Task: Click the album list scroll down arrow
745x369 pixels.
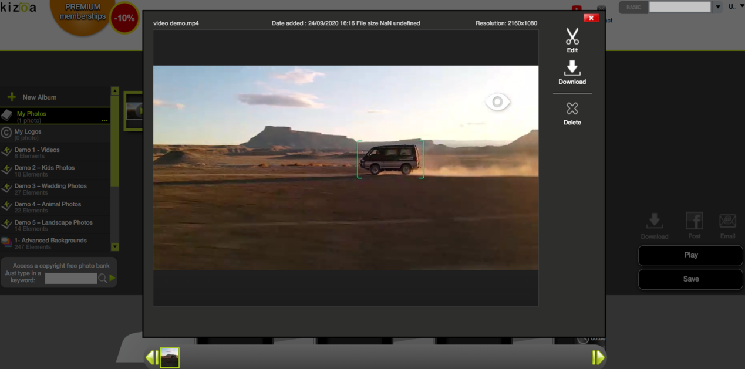Action: 115,247
